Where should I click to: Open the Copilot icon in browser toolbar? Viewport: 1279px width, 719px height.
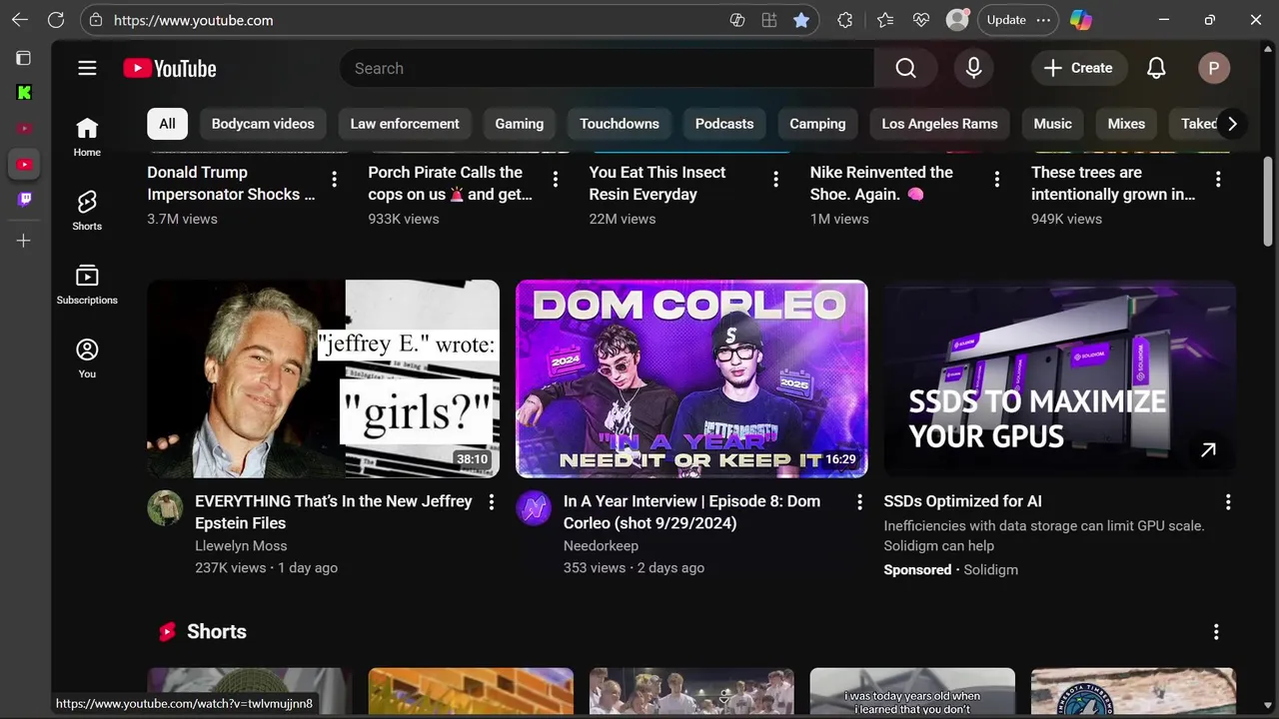pyautogui.click(x=1081, y=20)
